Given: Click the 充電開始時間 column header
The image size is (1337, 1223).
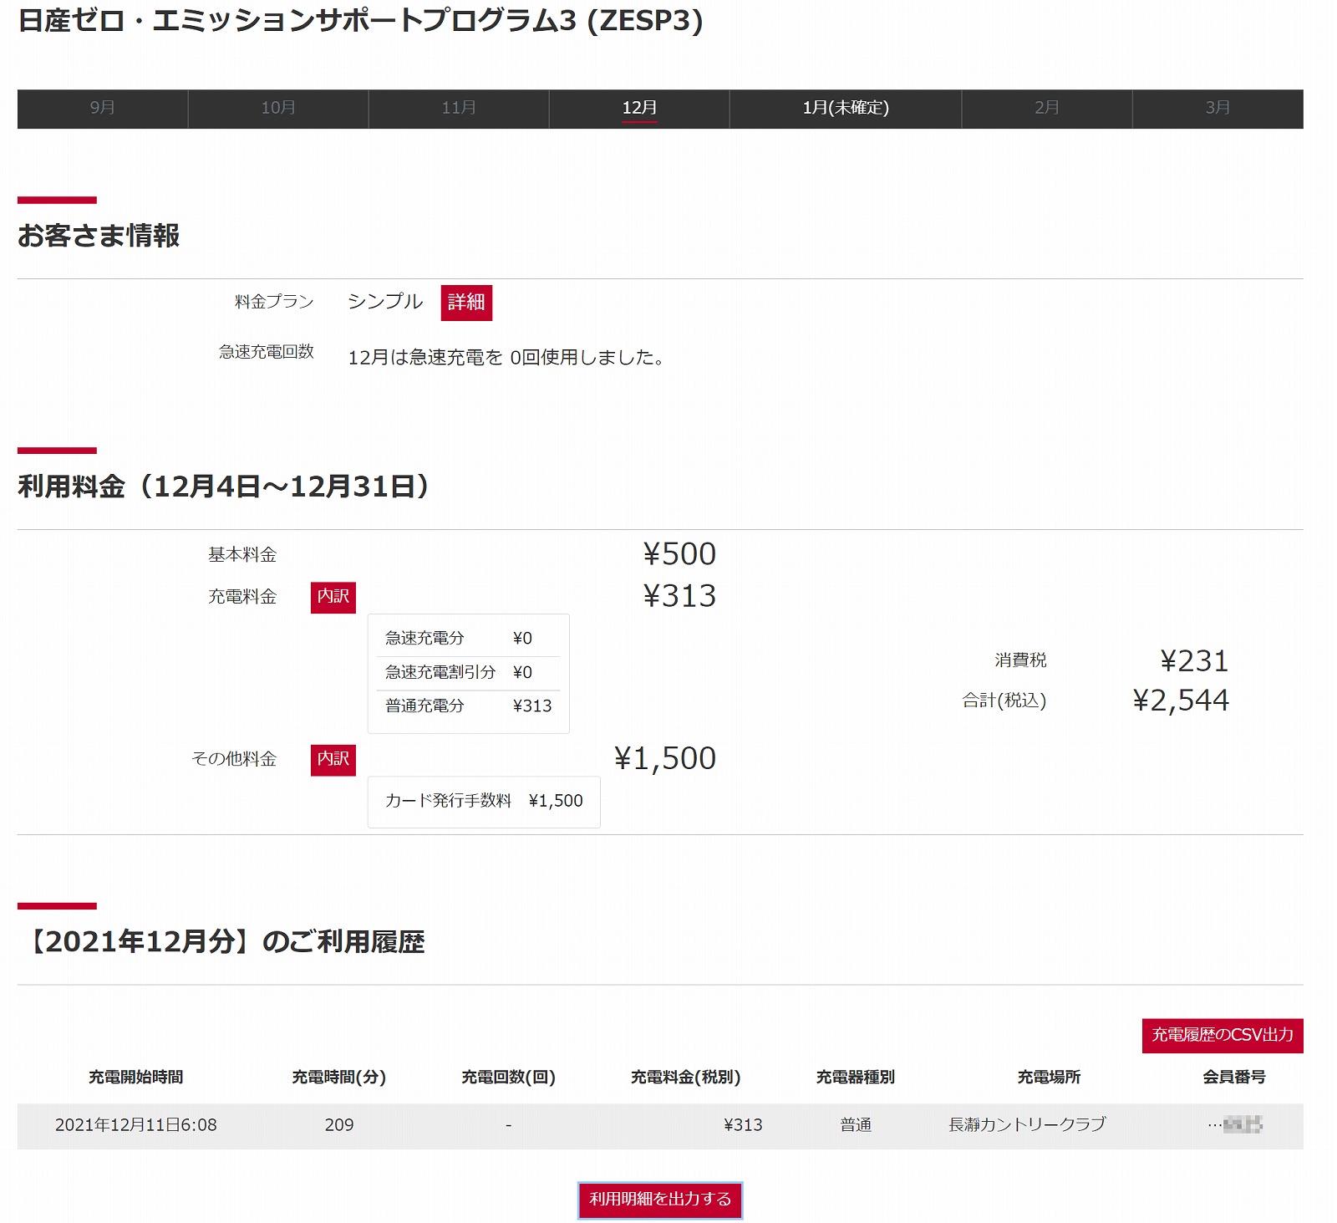Looking at the screenshot, I should pos(135,1077).
